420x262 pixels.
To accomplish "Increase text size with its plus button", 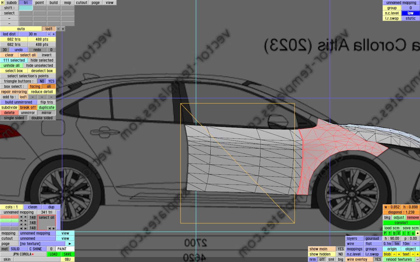I will point(418,254).
